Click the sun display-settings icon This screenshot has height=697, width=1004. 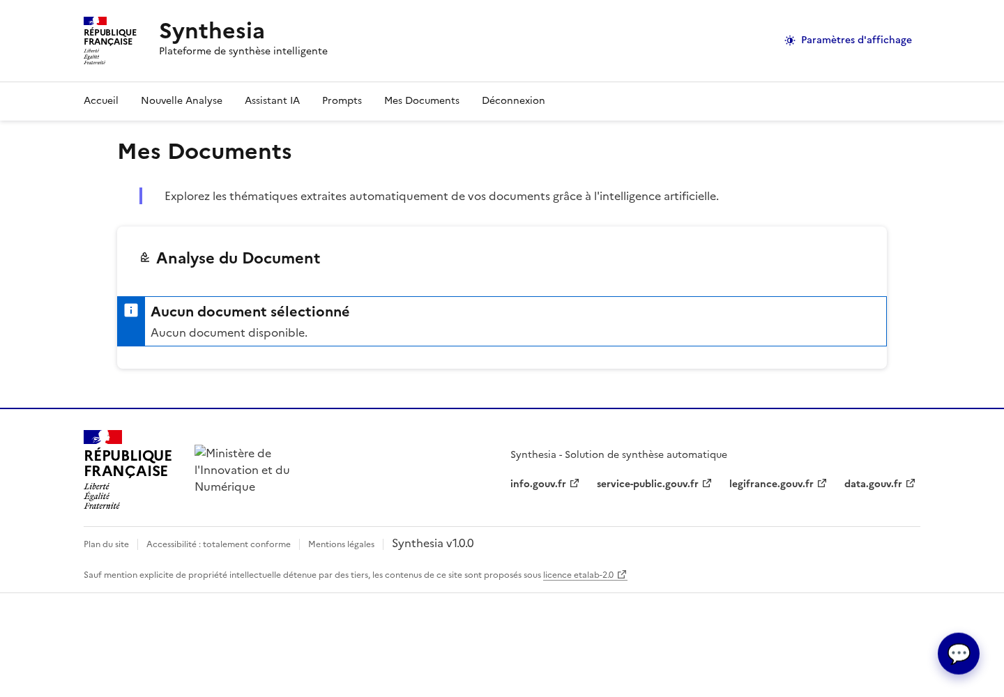coord(790,40)
